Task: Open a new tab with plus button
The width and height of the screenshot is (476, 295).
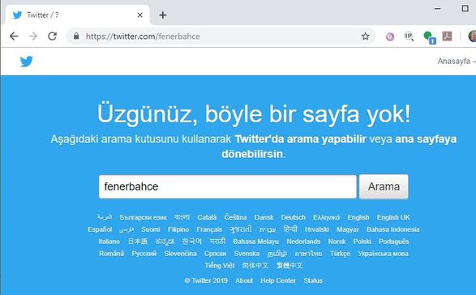Action: [x=163, y=15]
